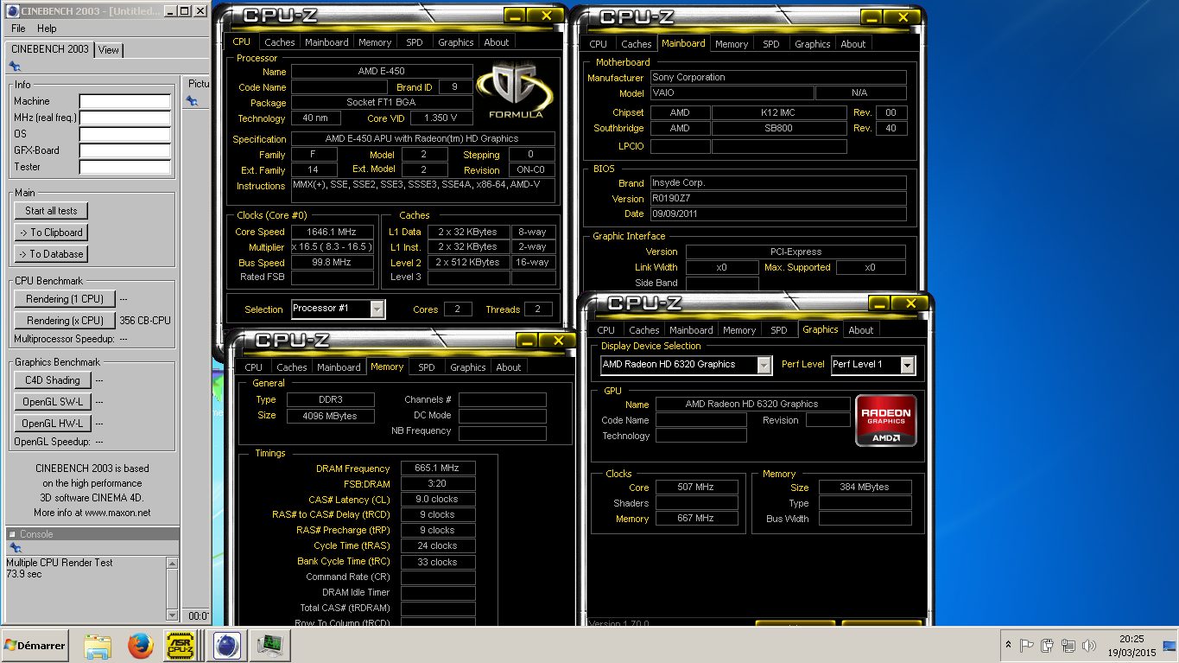This screenshot has height=663, width=1179.
Task: Click the R0190Z7 BIOS version value
Action: (x=777, y=199)
